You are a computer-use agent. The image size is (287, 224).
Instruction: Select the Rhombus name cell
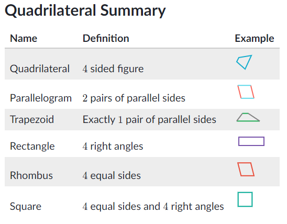[31, 175]
